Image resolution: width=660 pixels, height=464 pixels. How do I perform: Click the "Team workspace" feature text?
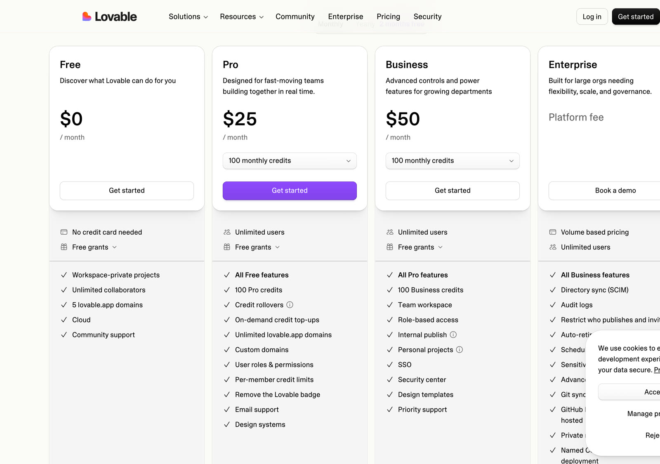tap(425, 305)
